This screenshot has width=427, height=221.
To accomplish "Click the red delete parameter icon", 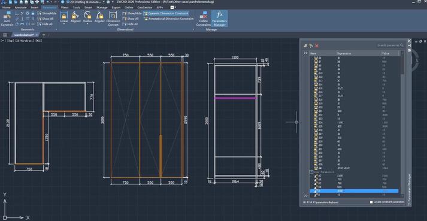I will click(317, 46).
